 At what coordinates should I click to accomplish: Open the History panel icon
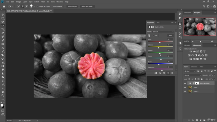pyautogui.click(x=180, y=14)
